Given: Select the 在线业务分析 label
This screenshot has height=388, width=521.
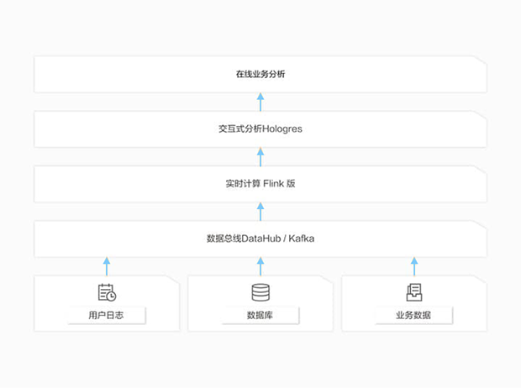Looking at the screenshot, I should pos(260,74).
